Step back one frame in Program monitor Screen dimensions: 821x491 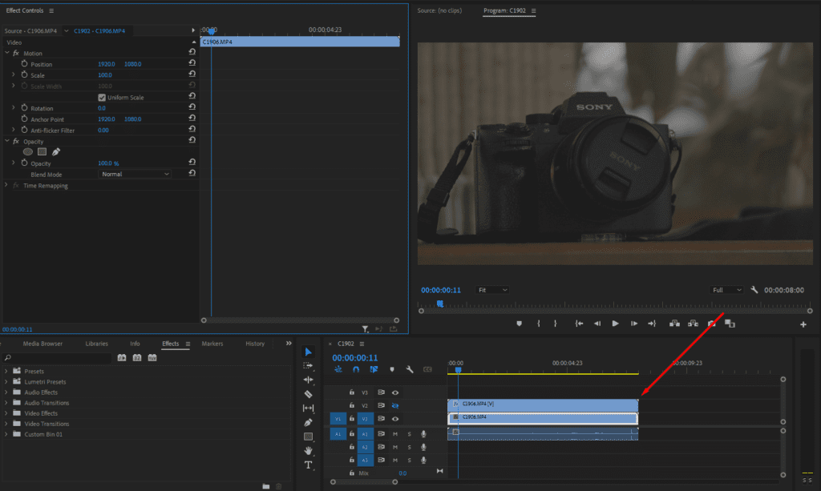coord(597,324)
